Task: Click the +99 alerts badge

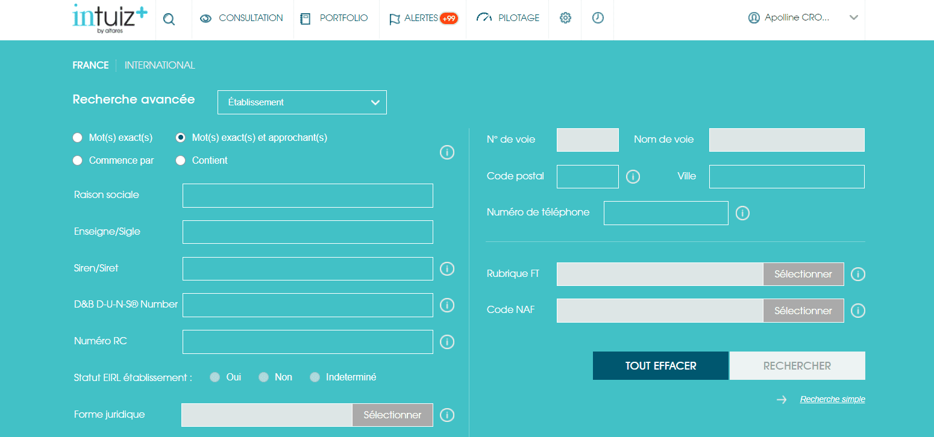Action: coord(448,19)
